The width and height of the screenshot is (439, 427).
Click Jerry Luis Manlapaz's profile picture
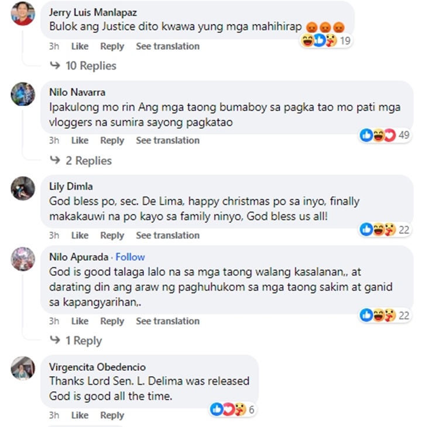click(x=23, y=13)
